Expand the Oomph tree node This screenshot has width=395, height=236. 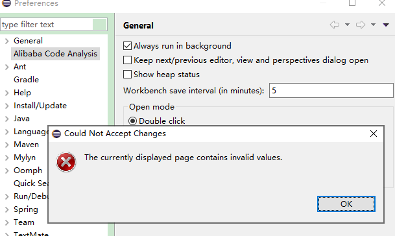tap(6, 171)
